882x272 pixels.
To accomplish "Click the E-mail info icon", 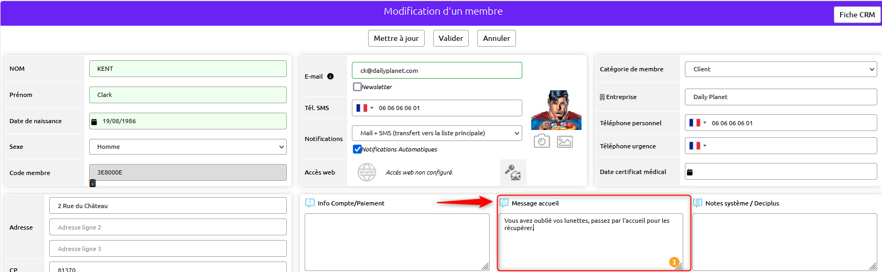I will point(330,76).
